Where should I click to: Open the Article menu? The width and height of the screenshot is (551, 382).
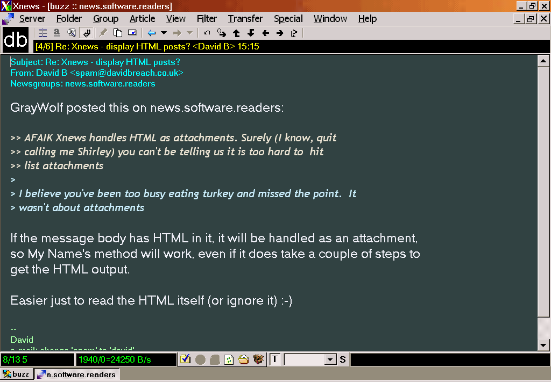142,19
